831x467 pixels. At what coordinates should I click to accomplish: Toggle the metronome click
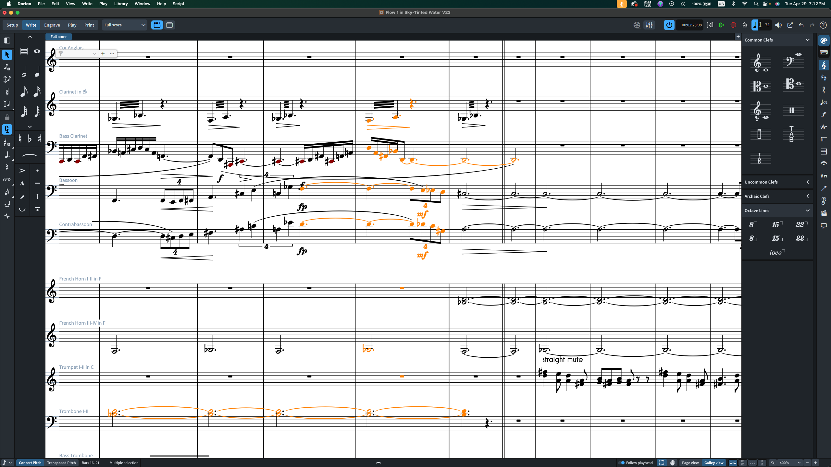point(745,25)
